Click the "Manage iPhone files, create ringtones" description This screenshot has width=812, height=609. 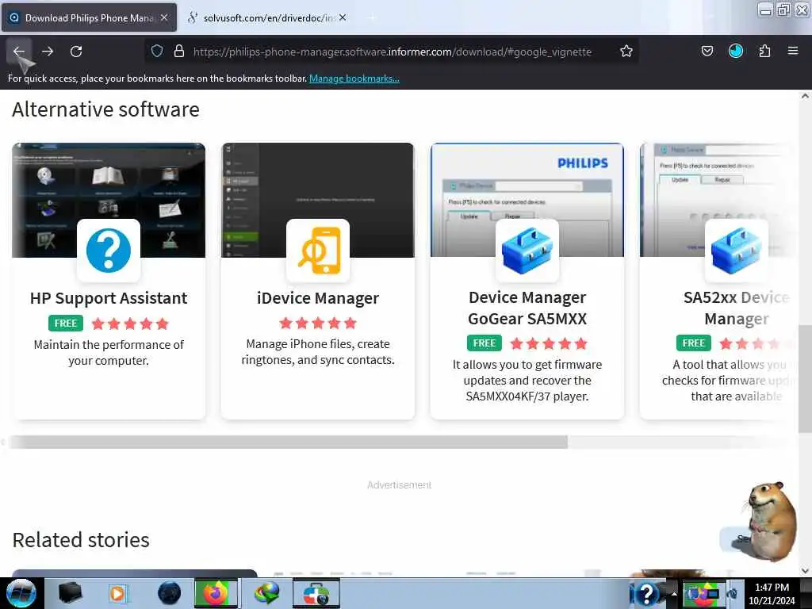(318, 351)
